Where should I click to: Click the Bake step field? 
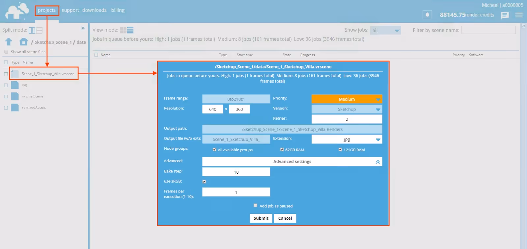click(x=236, y=172)
